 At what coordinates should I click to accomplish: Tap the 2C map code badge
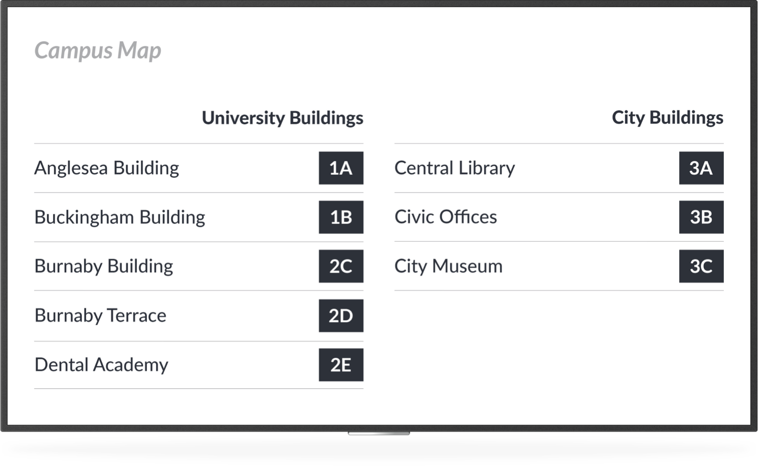point(341,266)
